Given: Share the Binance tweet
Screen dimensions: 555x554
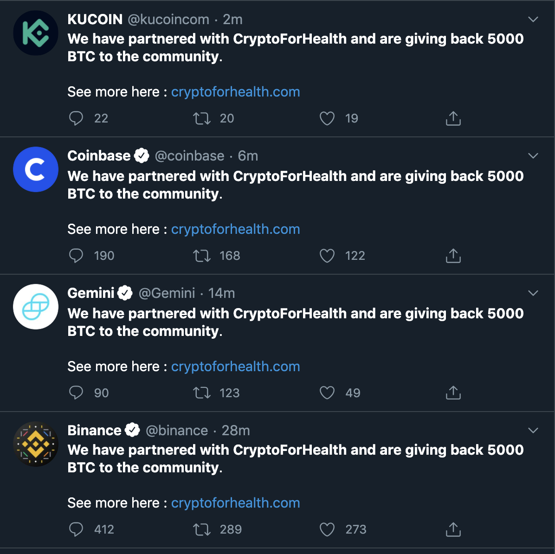Looking at the screenshot, I should click(453, 529).
